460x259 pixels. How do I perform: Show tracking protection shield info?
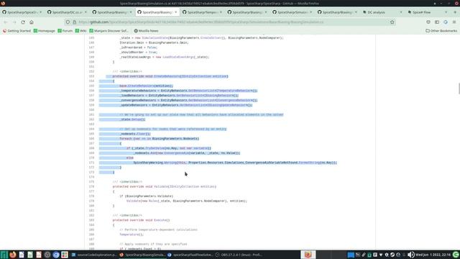tap(68, 22)
